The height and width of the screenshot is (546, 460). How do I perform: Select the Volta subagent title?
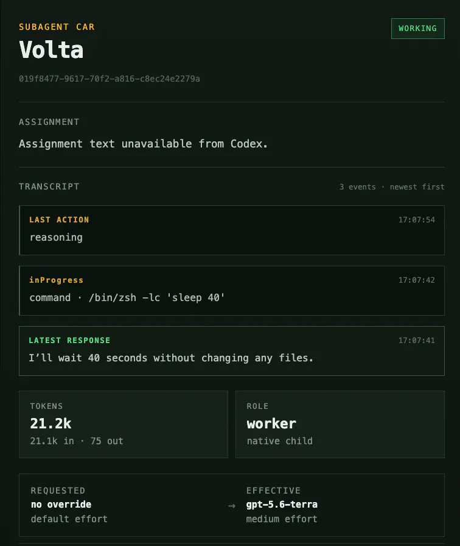pyautogui.click(x=51, y=50)
